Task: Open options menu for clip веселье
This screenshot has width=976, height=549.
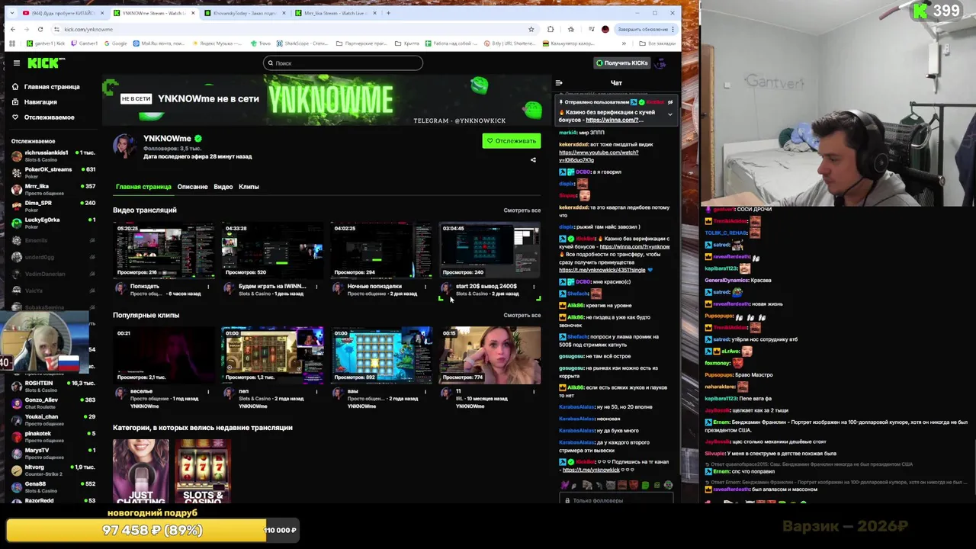Action: (x=208, y=392)
